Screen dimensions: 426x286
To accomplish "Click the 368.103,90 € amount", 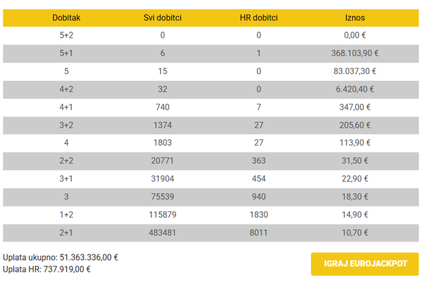I will pyautogui.click(x=355, y=53).
